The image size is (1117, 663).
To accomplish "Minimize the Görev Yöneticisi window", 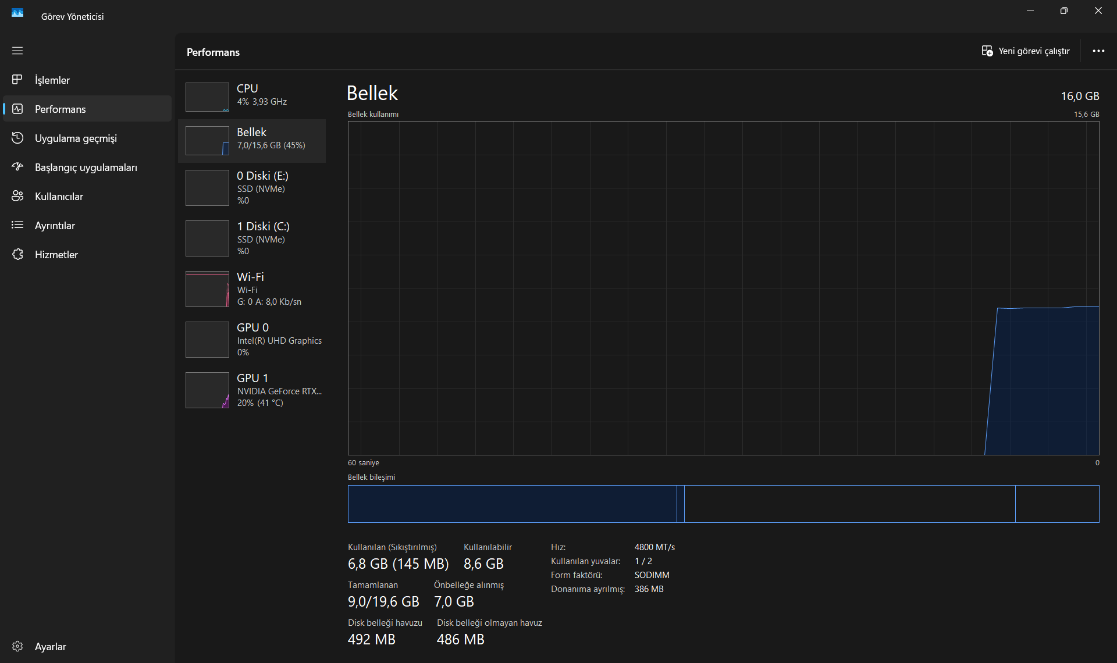I will pos(1030,10).
